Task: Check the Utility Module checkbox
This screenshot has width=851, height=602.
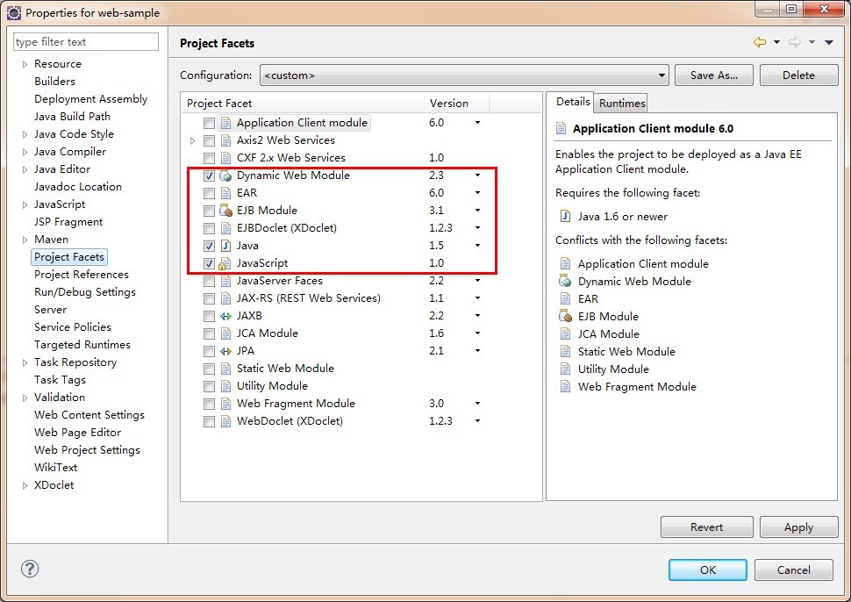Action: (x=209, y=386)
